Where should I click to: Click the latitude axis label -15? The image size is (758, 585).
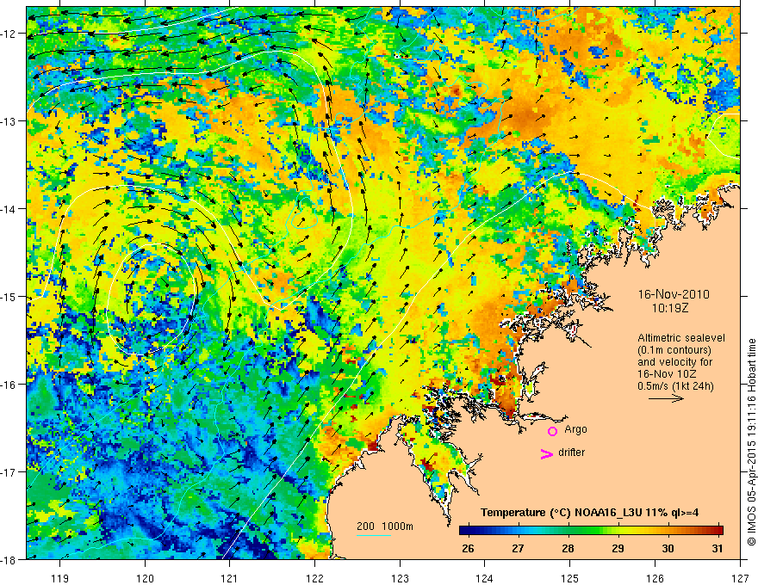[x=9, y=297]
